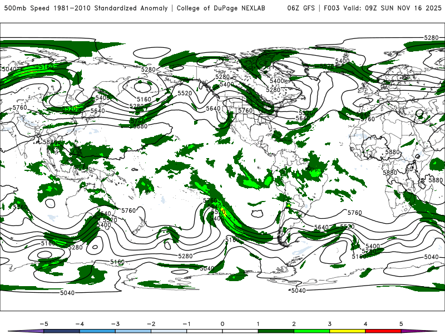Image resolution: width=445 pixels, height=334 pixels.
Task: Click the 5160 label inside the North Pacific low
Action: tap(144, 100)
